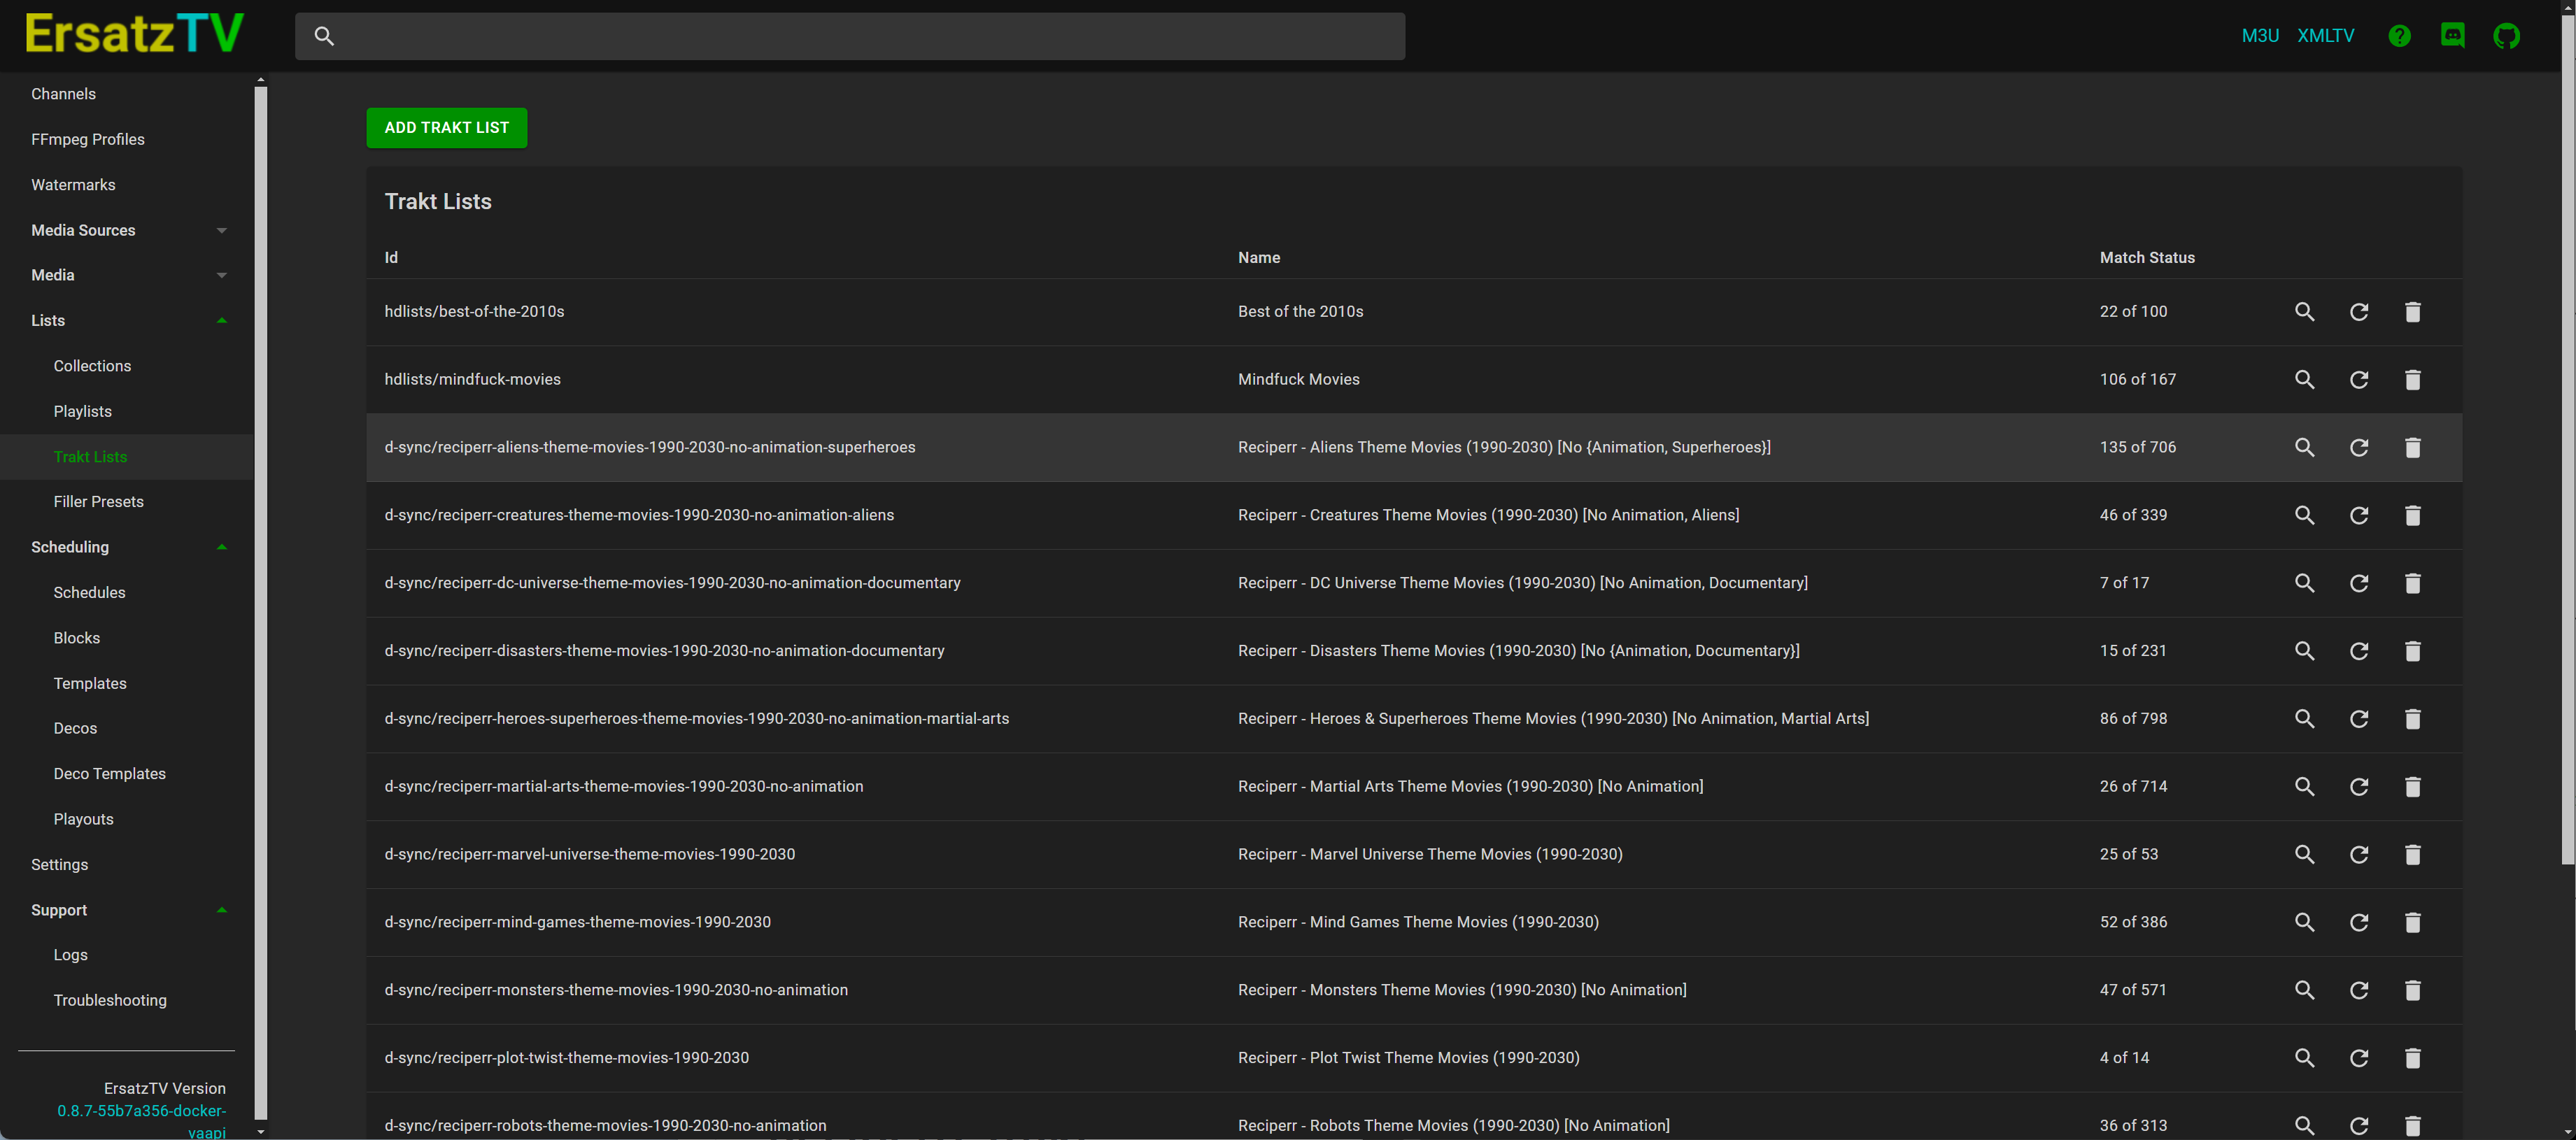This screenshot has height=1140, width=2576.
Task: Delete the Mindfuck Movies list
Action: coord(2412,380)
